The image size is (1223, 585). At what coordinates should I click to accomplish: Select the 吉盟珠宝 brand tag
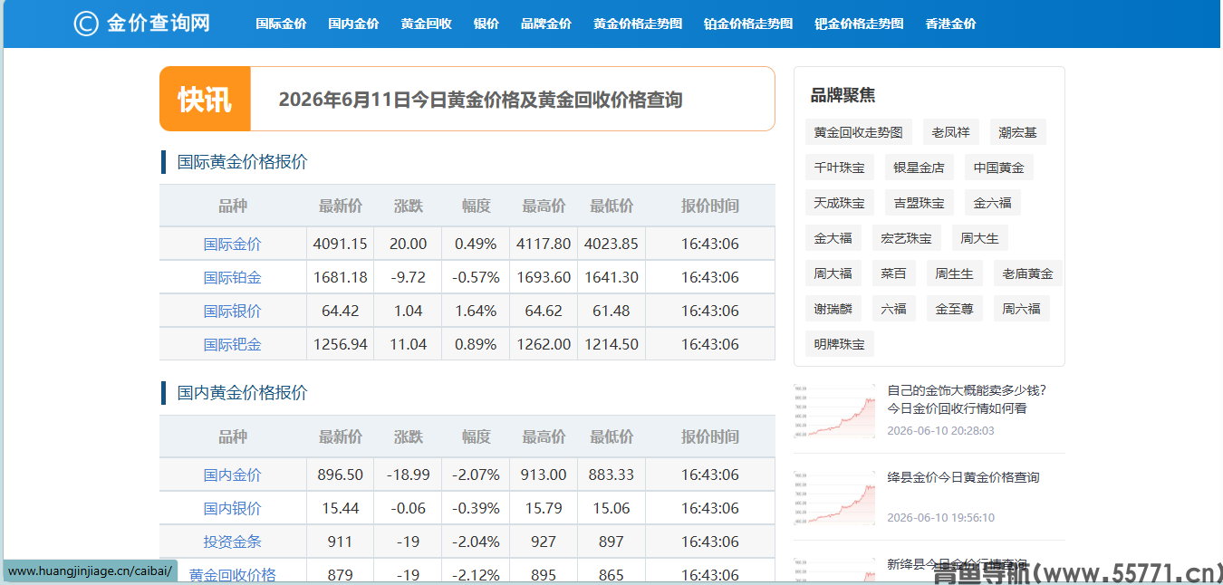(920, 203)
